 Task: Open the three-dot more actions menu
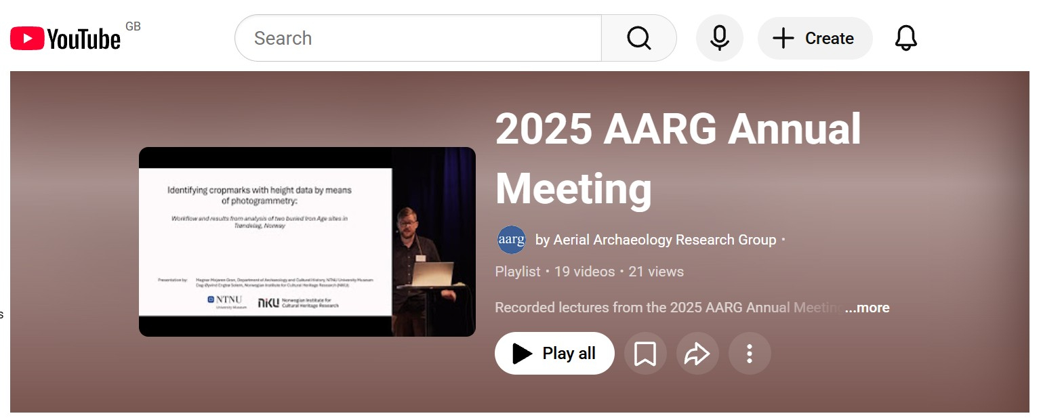749,354
